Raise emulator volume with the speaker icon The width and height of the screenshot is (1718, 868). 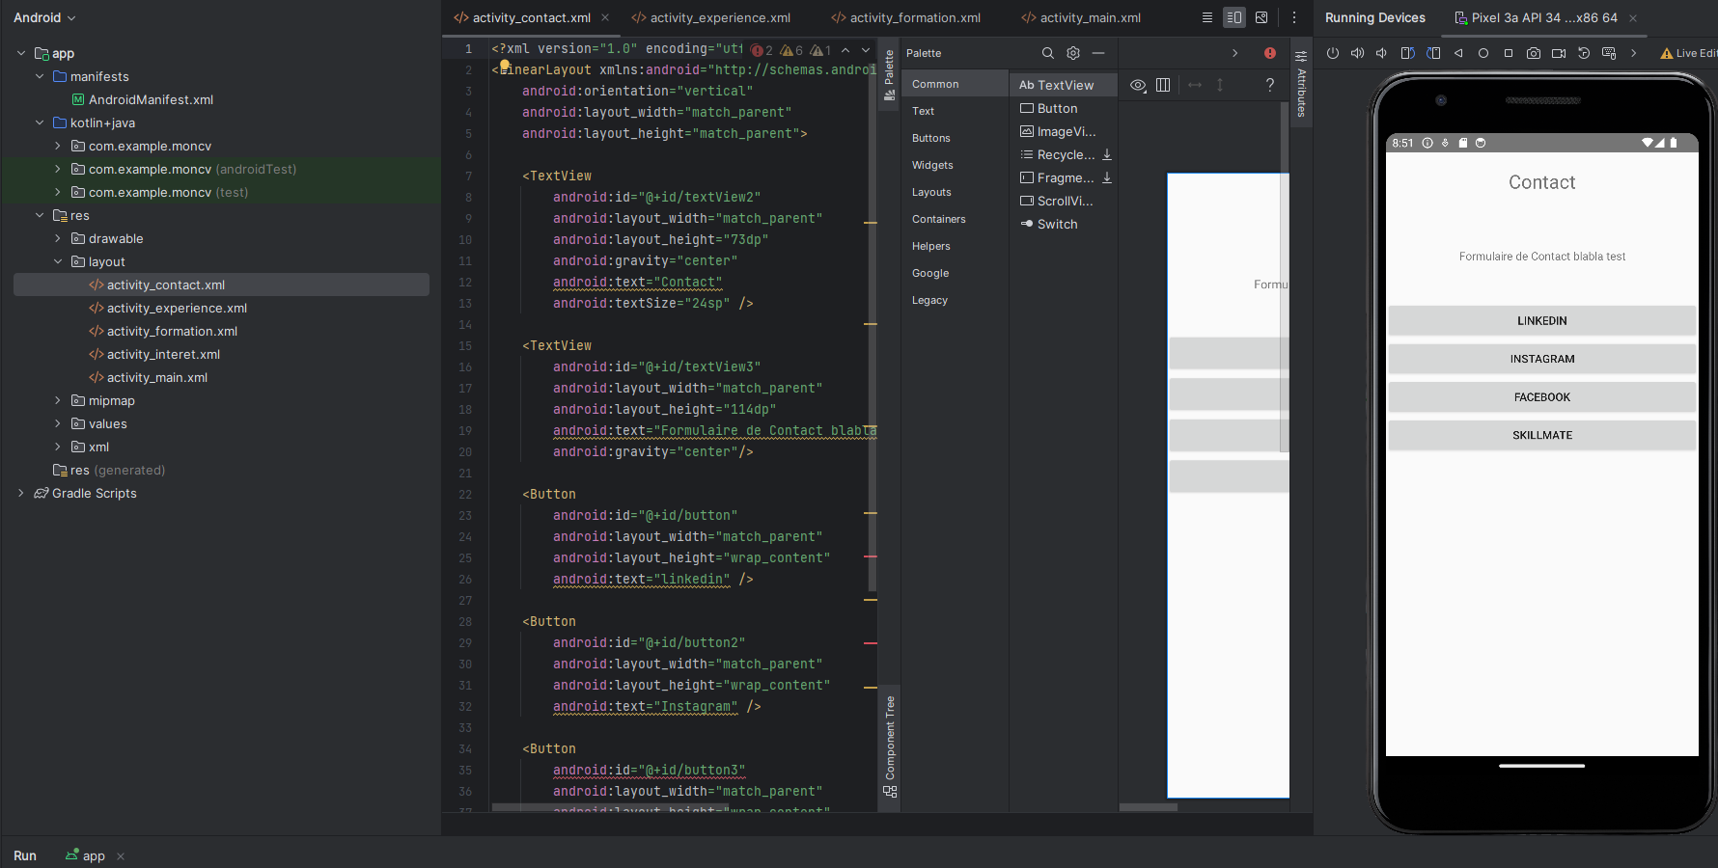[x=1357, y=54]
